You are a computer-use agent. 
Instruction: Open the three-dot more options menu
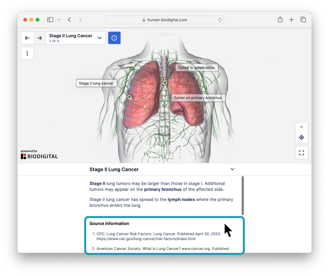(27, 53)
